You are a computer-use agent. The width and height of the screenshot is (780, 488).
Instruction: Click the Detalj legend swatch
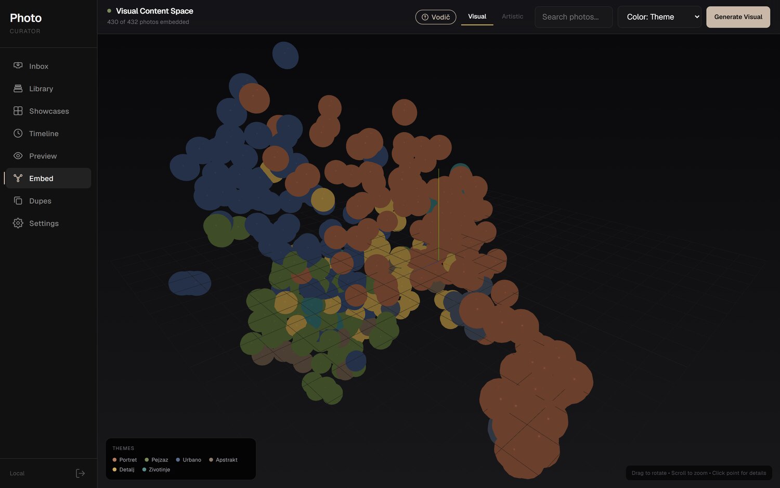coord(114,470)
